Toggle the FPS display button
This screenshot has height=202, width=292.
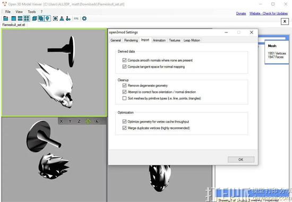(76, 19)
